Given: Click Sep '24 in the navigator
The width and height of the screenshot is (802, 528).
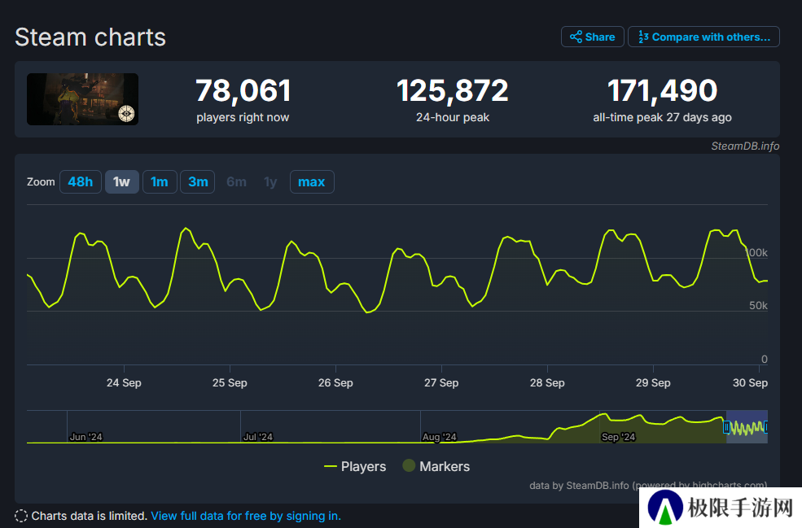Looking at the screenshot, I should 618,437.
